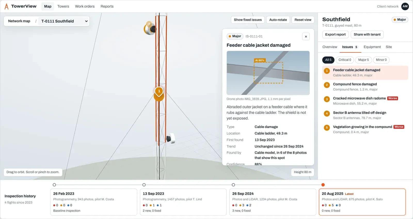The image size is (413, 219).
Task: Select the 26 Sep 2024 timeline marker
Action: [x=233, y=185]
